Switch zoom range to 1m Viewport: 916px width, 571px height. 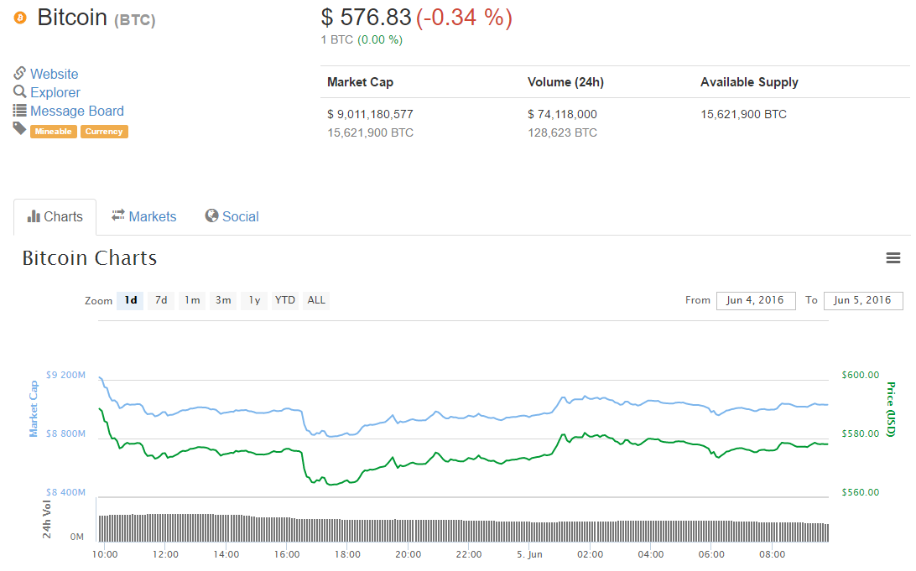[x=192, y=300]
